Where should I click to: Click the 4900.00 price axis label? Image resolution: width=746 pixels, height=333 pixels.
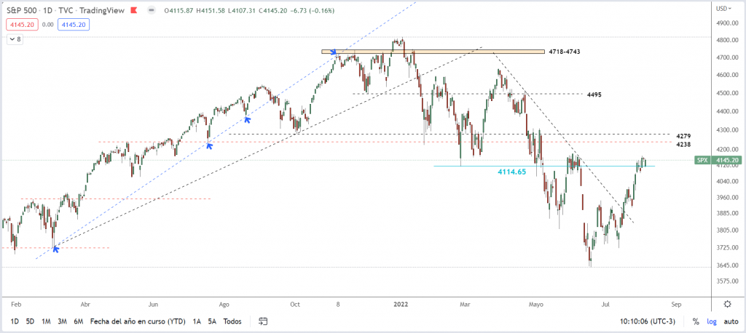click(726, 23)
